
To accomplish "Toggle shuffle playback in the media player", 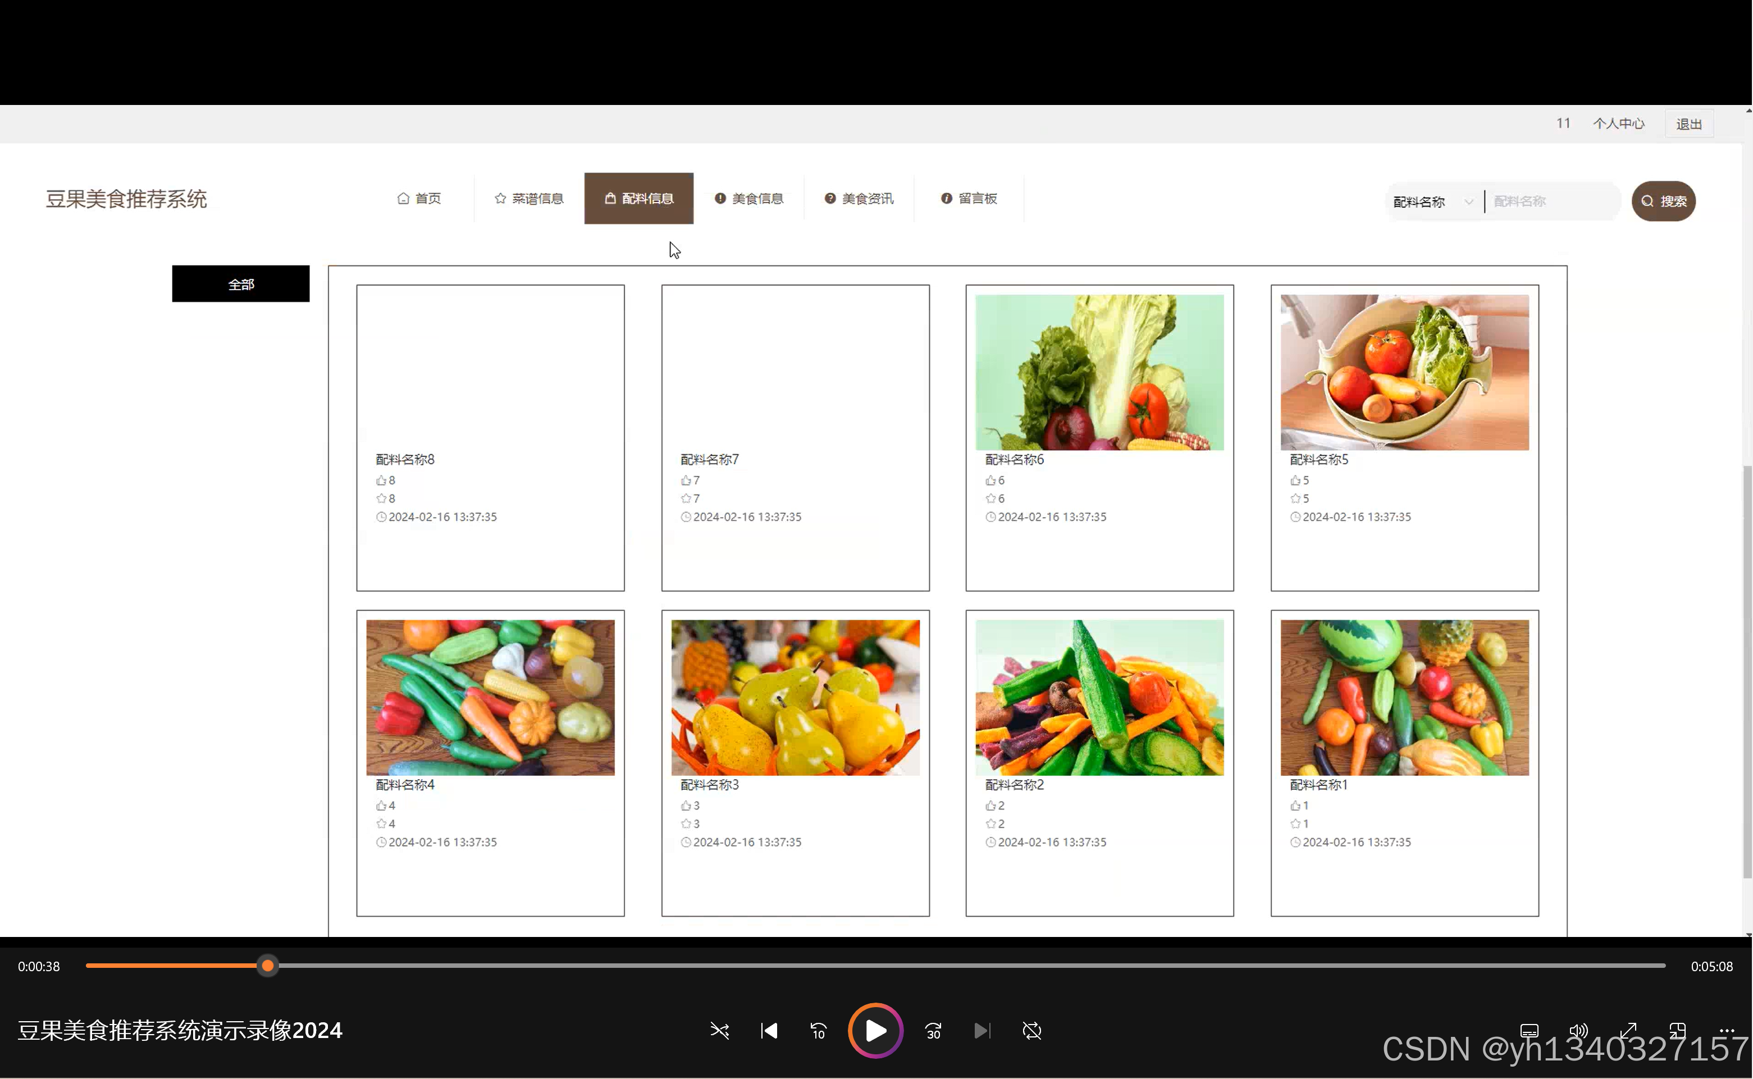I will (x=719, y=1031).
